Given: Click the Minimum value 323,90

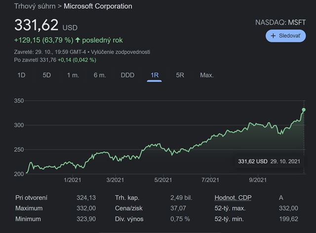Looking at the screenshot, I should point(86,219).
